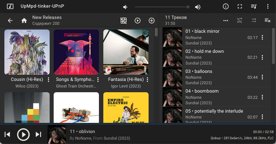
Task: Open the Igor Levit Fantasia cover
Action: click(x=126, y=52)
